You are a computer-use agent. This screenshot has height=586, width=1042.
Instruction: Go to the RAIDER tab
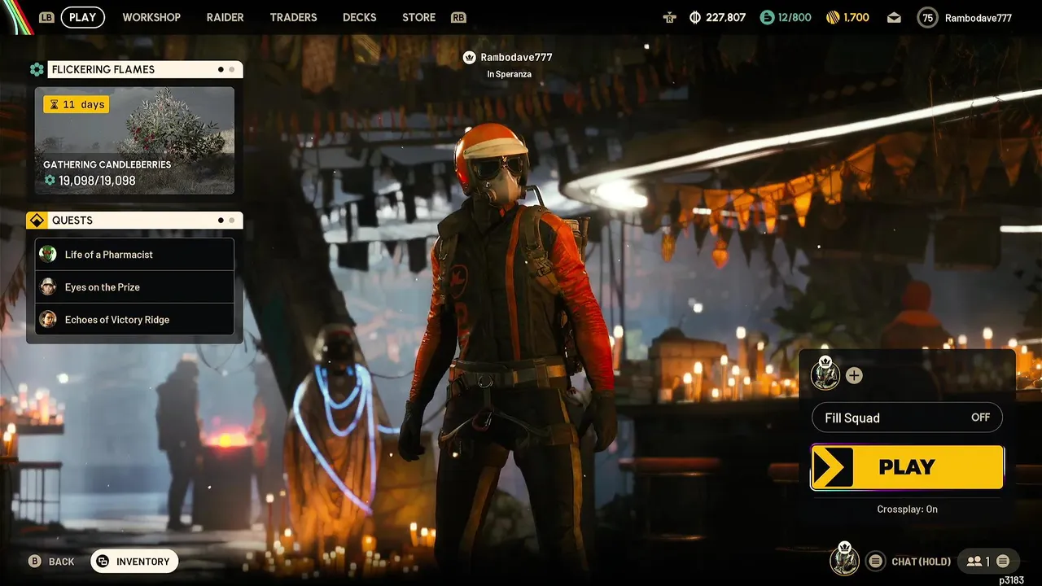click(225, 17)
